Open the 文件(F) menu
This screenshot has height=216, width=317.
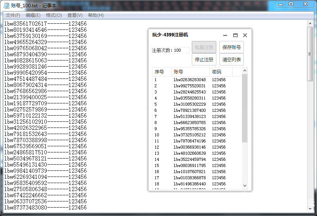click(13, 15)
